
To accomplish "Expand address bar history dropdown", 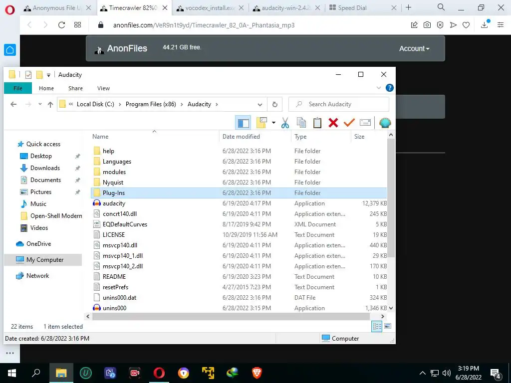I will point(259,105).
